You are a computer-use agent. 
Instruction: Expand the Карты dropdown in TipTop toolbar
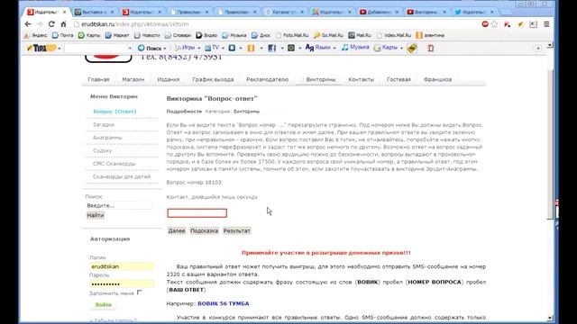401,48
